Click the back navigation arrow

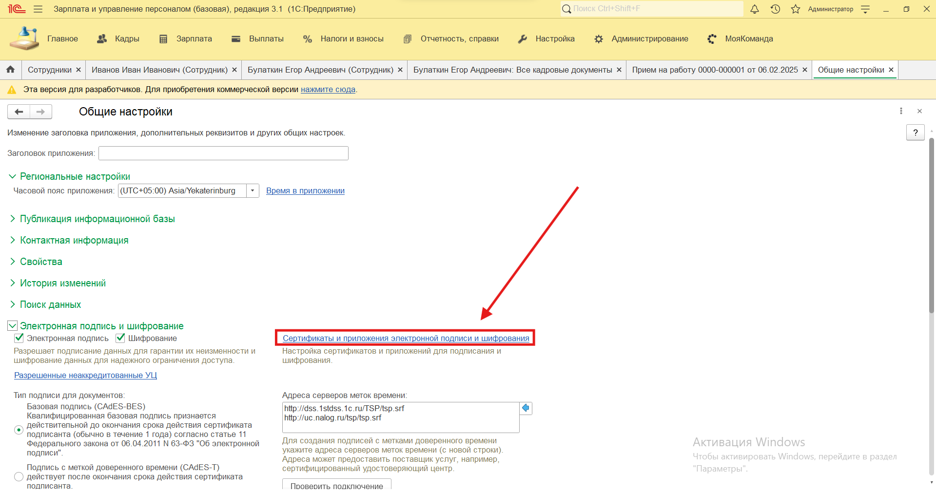pyautogui.click(x=19, y=112)
